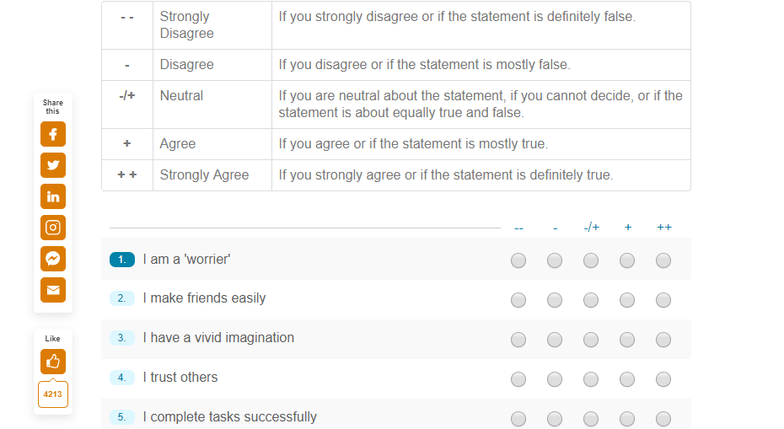Click the LinkedIn share icon
The height and width of the screenshot is (429, 784).
click(x=52, y=196)
